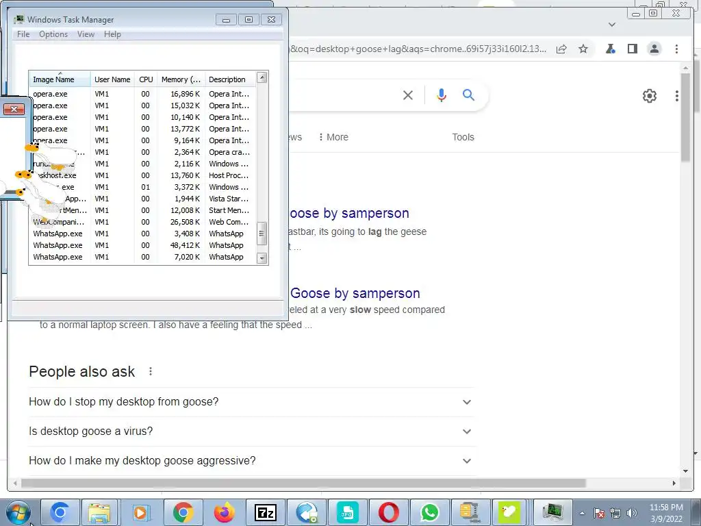
Task: Sort processes by Image Name column
Action: (60, 79)
